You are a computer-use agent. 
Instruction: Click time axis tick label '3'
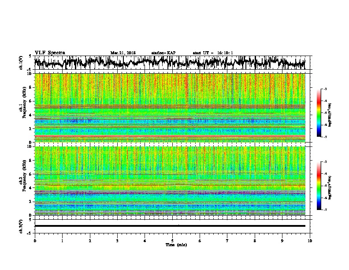click(x=117, y=241)
